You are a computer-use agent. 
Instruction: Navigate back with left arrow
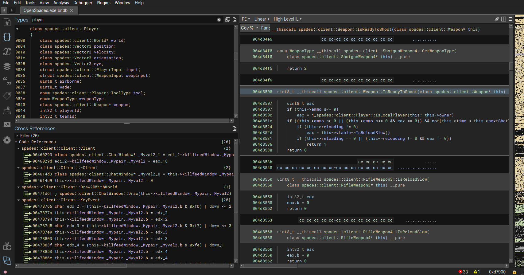(4, 10)
